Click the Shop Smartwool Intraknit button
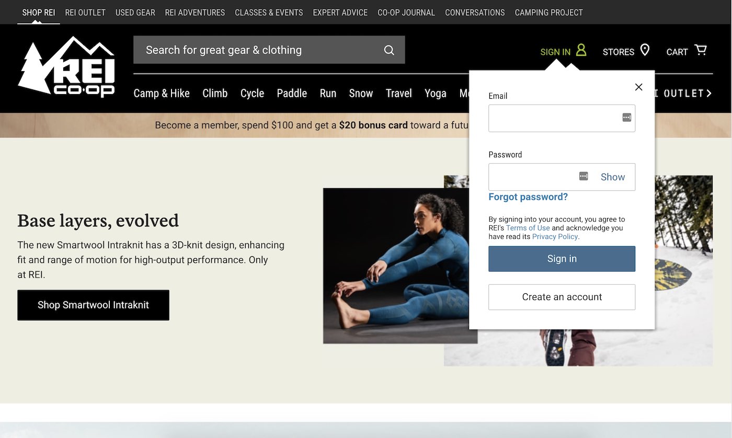Image resolution: width=732 pixels, height=438 pixels. click(x=93, y=305)
